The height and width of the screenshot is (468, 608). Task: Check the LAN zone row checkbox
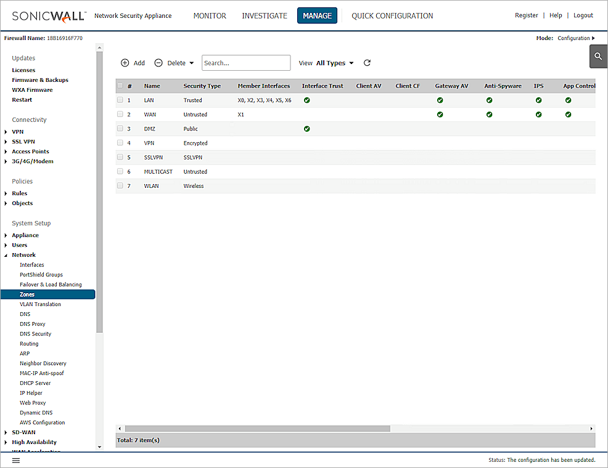(120, 100)
